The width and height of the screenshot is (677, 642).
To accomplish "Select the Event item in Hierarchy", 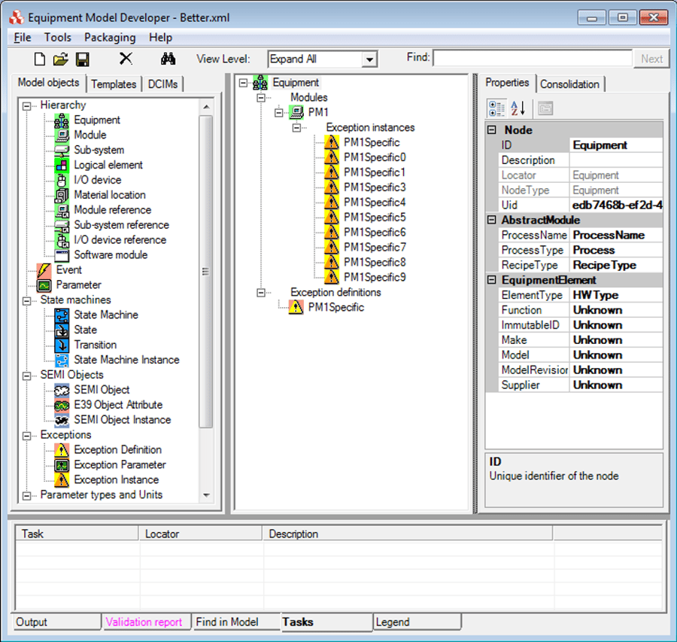I will point(68,269).
